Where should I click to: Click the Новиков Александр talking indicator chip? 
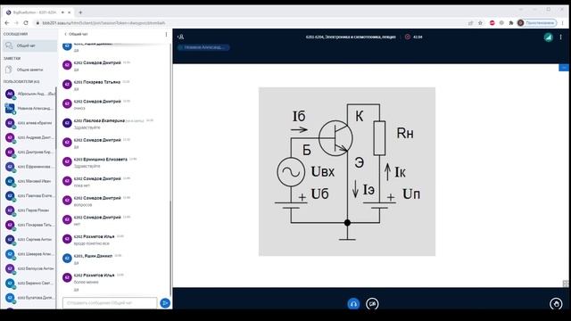pos(204,47)
